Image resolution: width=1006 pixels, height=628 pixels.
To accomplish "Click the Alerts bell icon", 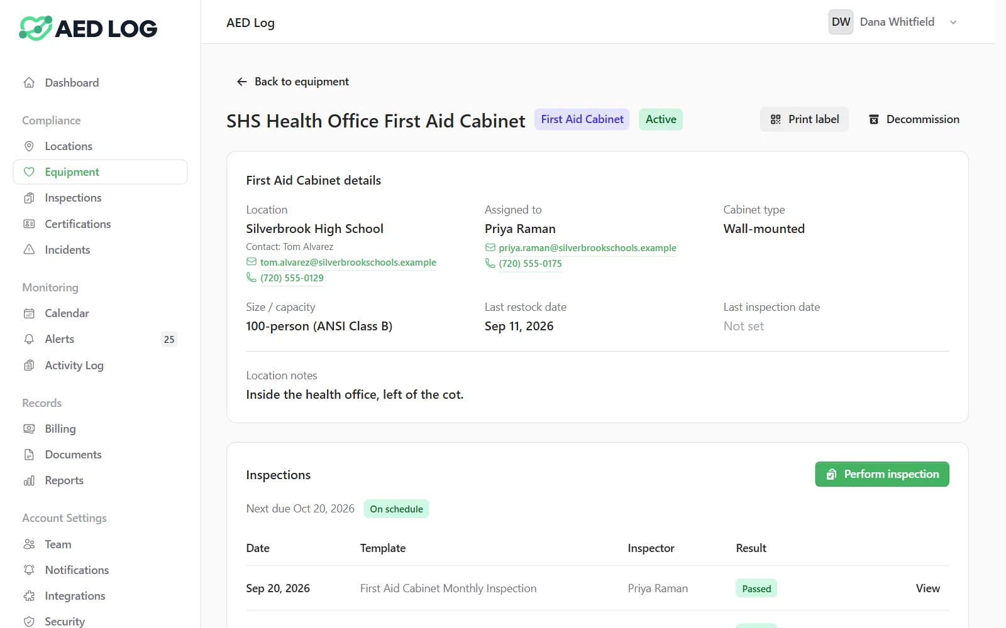I will 29,339.
